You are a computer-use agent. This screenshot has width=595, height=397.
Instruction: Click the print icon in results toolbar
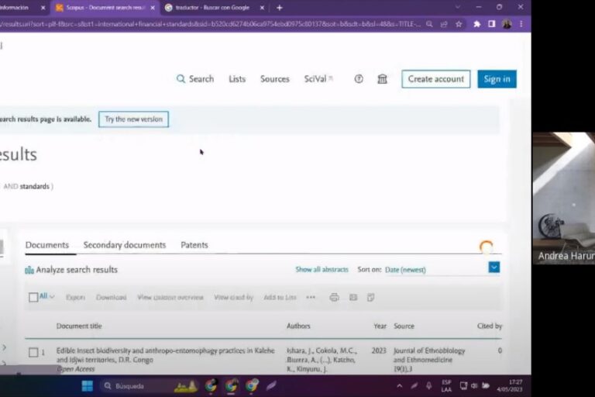coord(334,297)
